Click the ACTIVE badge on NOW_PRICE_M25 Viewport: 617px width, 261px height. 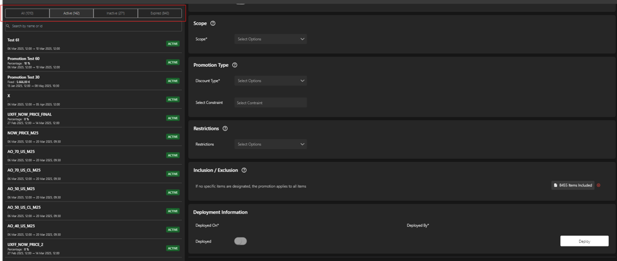(173, 137)
